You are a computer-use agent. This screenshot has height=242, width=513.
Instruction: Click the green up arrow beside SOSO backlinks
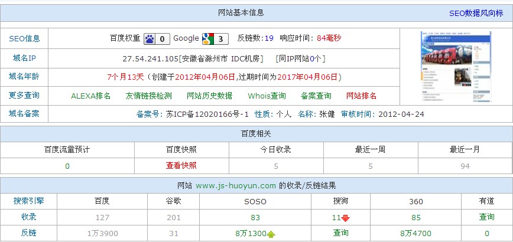tap(271, 234)
